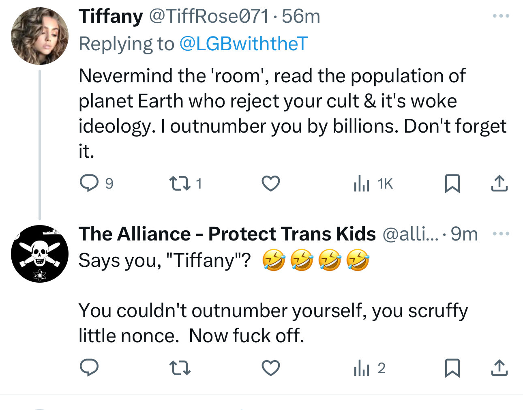Open the @LGBwiththeT mention link
523x410 pixels.
coord(243,44)
